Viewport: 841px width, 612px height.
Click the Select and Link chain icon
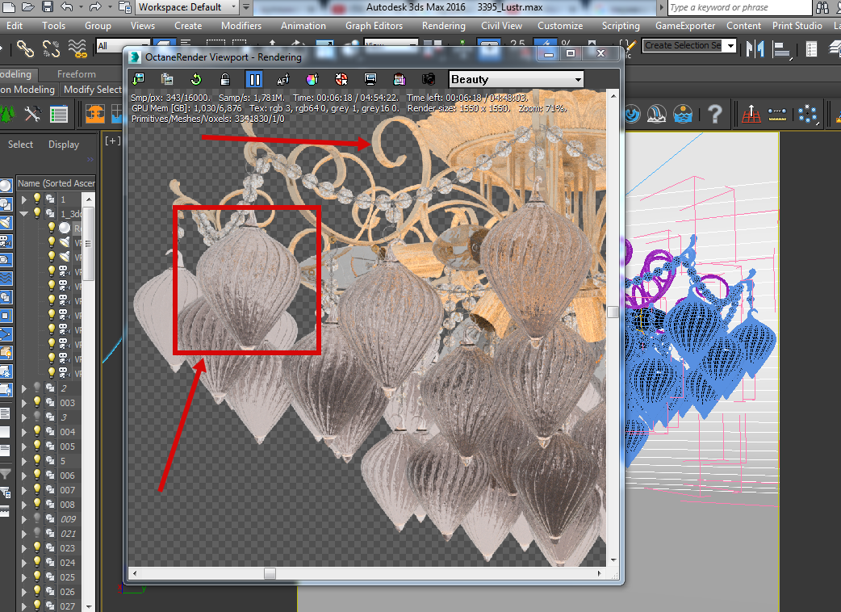(25, 48)
